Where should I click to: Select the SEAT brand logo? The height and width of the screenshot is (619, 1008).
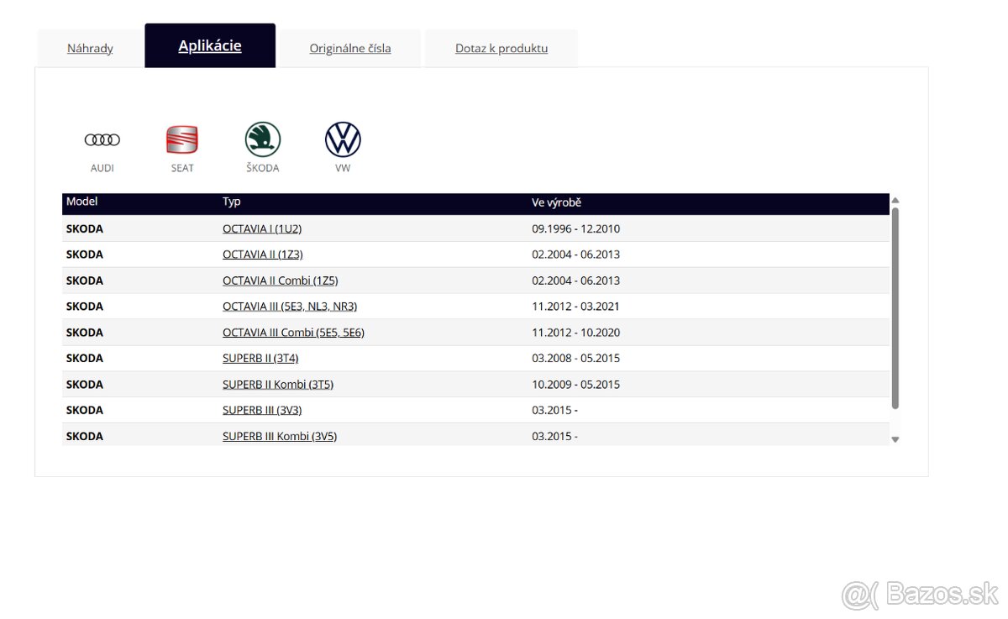click(x=182, y=140)
